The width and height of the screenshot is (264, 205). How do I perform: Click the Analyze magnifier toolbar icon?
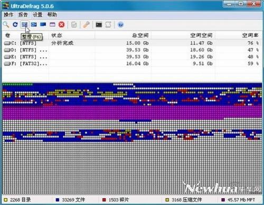tap(6, 24)
